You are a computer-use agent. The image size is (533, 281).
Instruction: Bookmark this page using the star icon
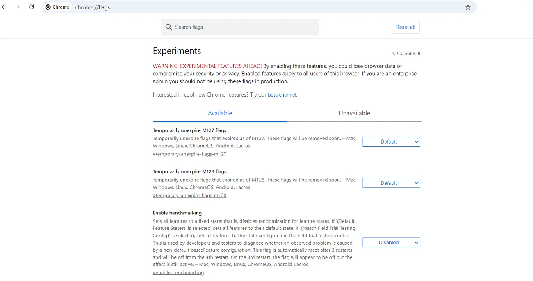coord(468,7)
